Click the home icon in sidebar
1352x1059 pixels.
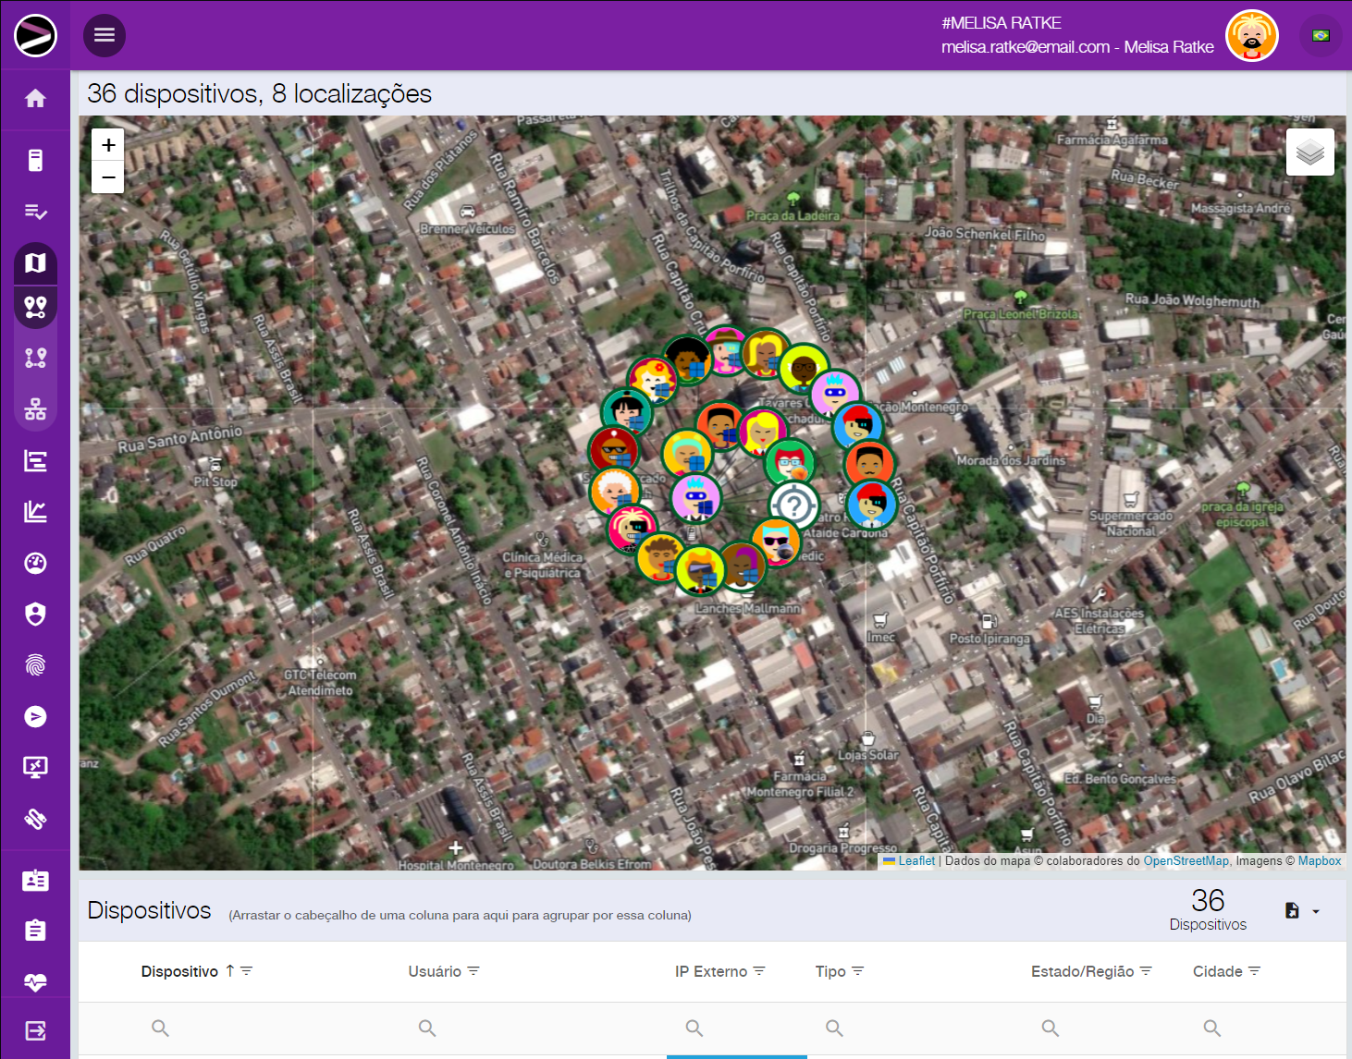pyautogui.click(x=35, y=99)
